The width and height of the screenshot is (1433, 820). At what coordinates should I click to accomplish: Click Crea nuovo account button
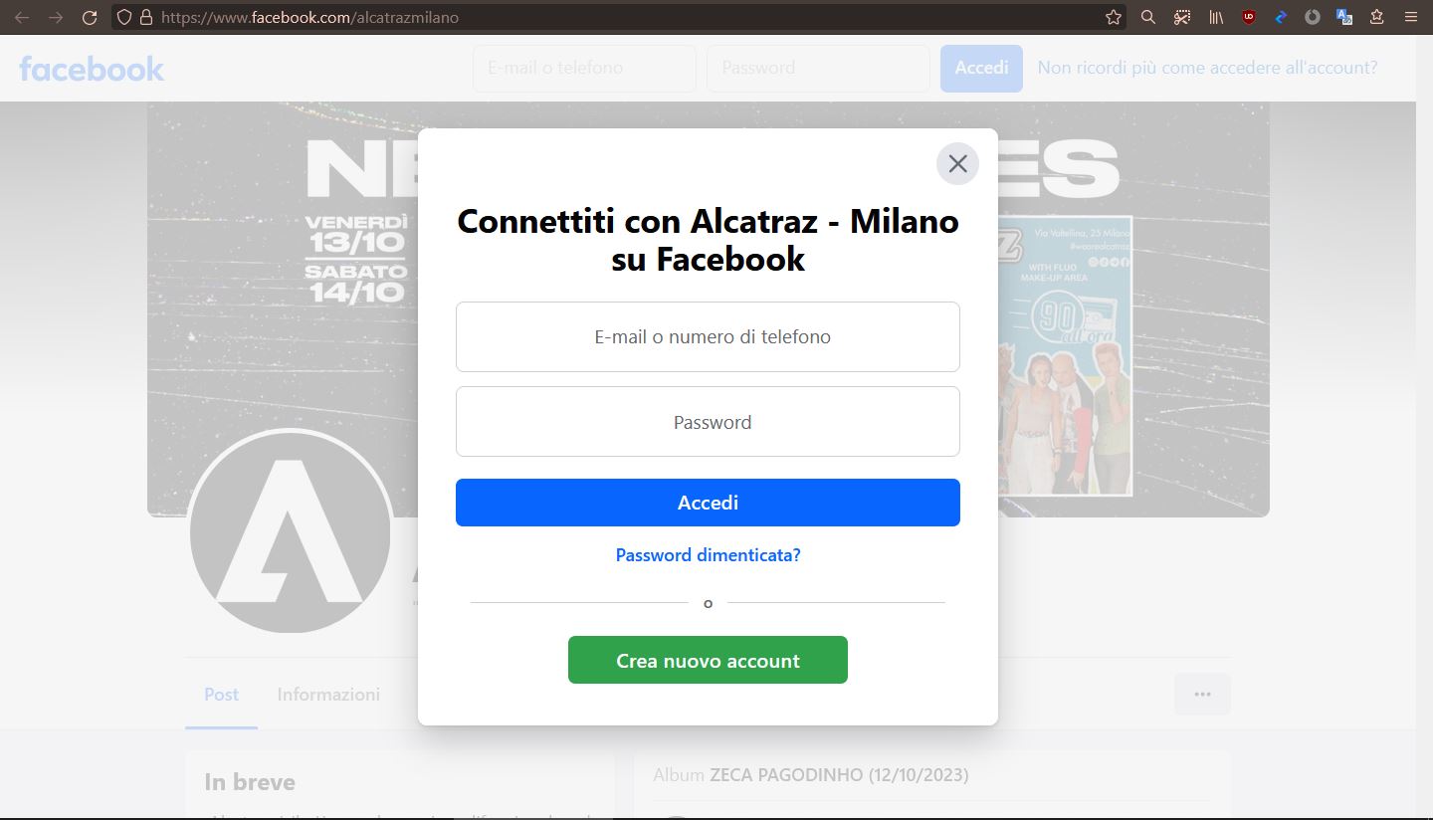pyautogui.click(x=708, y=660)
